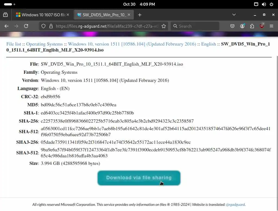
Task: Click the size value 3.994 GB
Action: 70,163
